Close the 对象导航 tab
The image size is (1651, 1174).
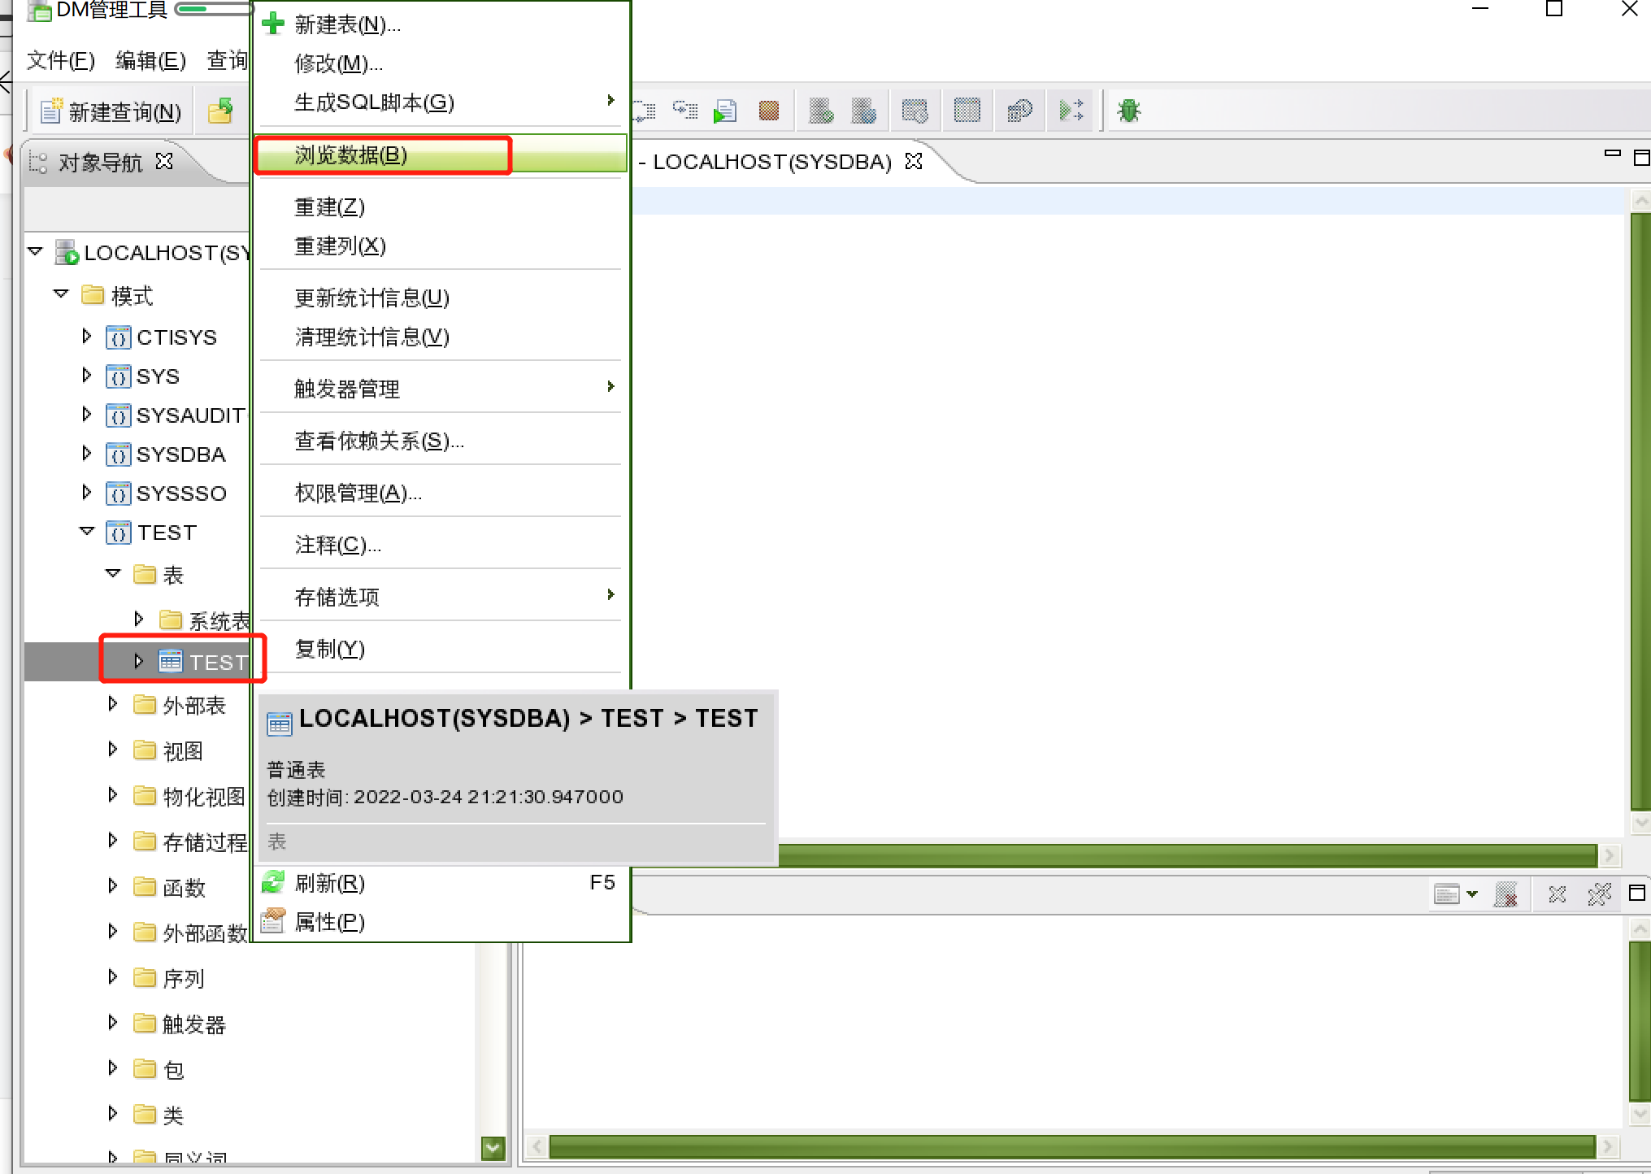(164, 161)
